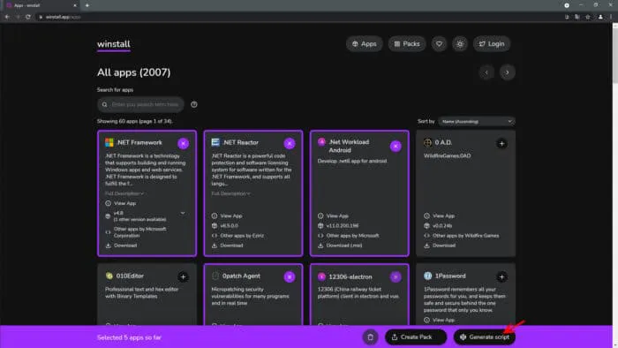The image size is (618, 348).
Task: Expand .NET Reactor full description
Action: [230, 193]
